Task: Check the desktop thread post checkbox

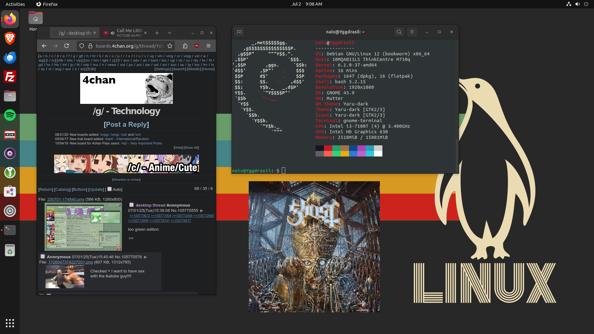Action: point(131,205)
